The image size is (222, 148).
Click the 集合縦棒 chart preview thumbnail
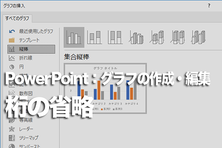105,88
